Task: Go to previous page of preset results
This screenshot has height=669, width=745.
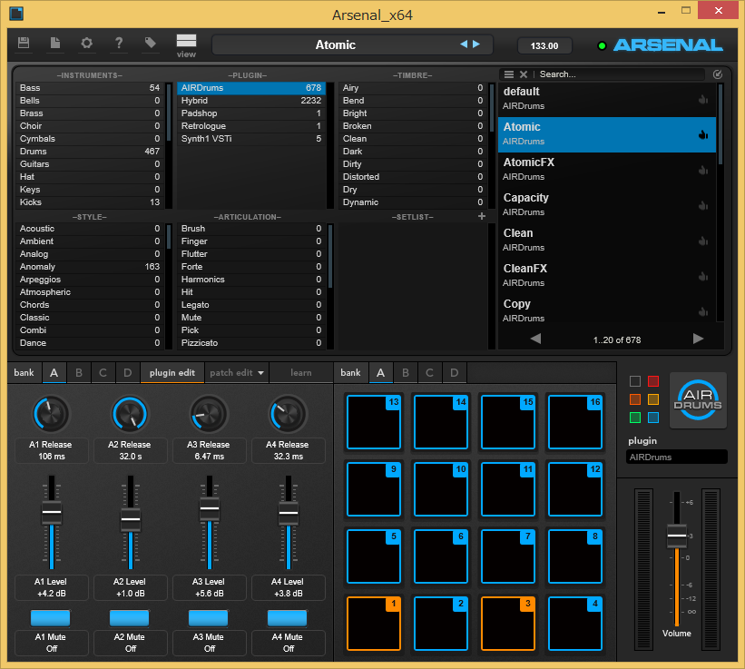Action: coord(535,339)
